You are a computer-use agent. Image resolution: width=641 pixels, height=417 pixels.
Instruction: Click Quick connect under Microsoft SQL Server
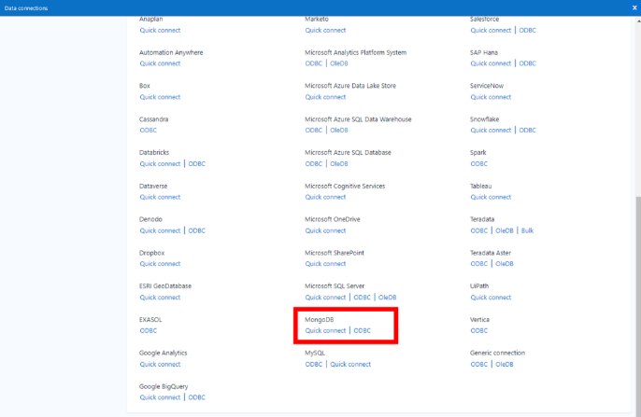[325, 297]
